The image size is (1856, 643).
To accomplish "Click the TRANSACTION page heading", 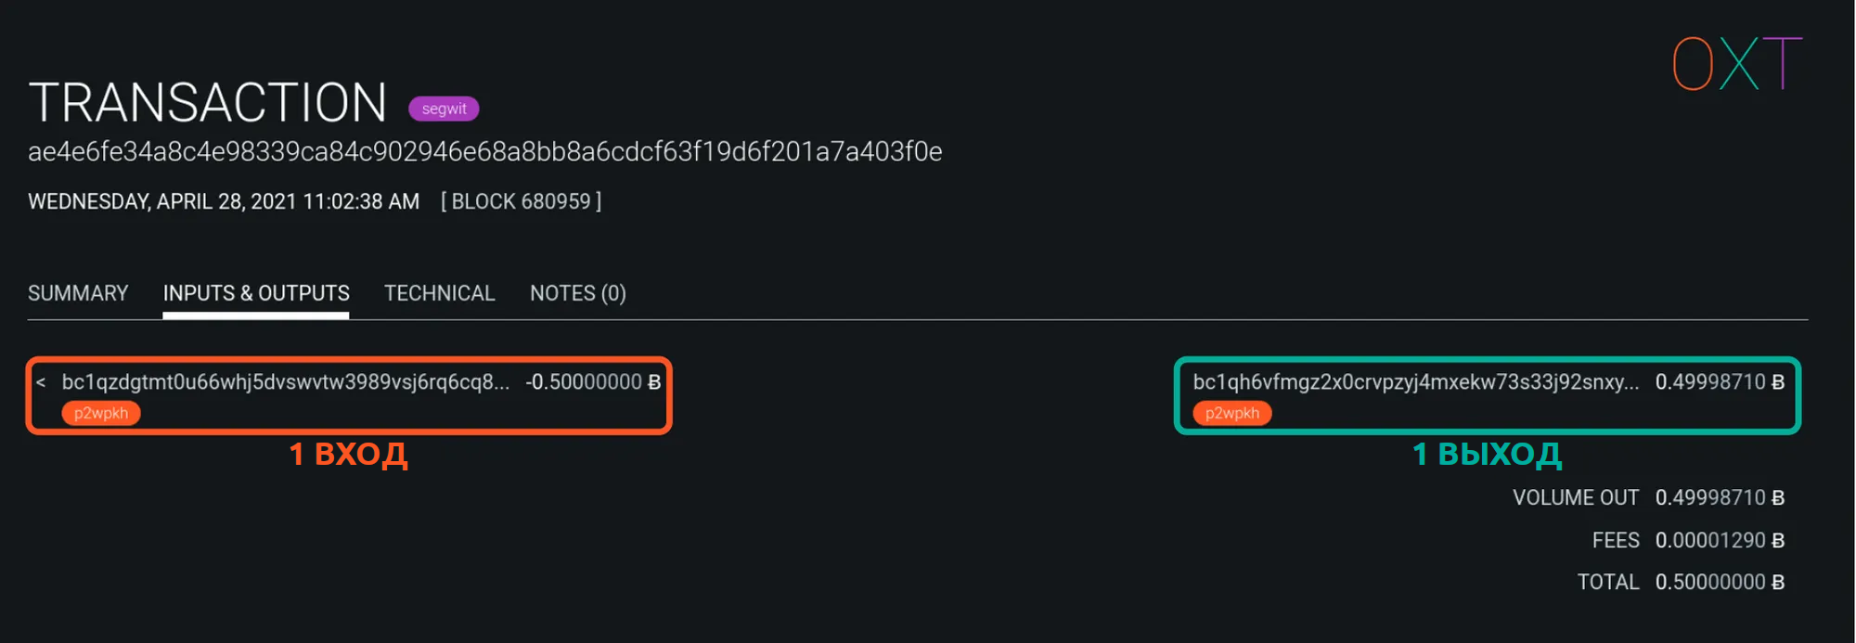I will pos(208,102).
